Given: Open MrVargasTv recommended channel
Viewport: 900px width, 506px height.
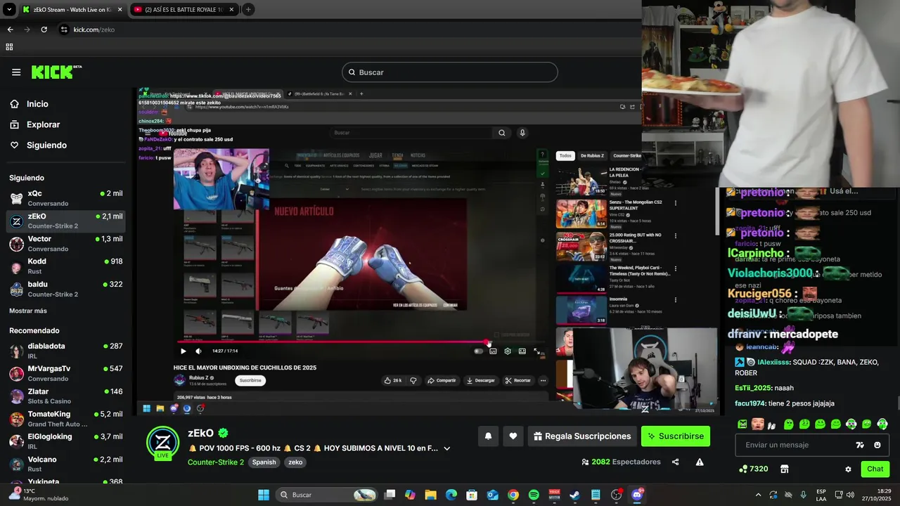Looking at the screenshot, I should point(66,373).
